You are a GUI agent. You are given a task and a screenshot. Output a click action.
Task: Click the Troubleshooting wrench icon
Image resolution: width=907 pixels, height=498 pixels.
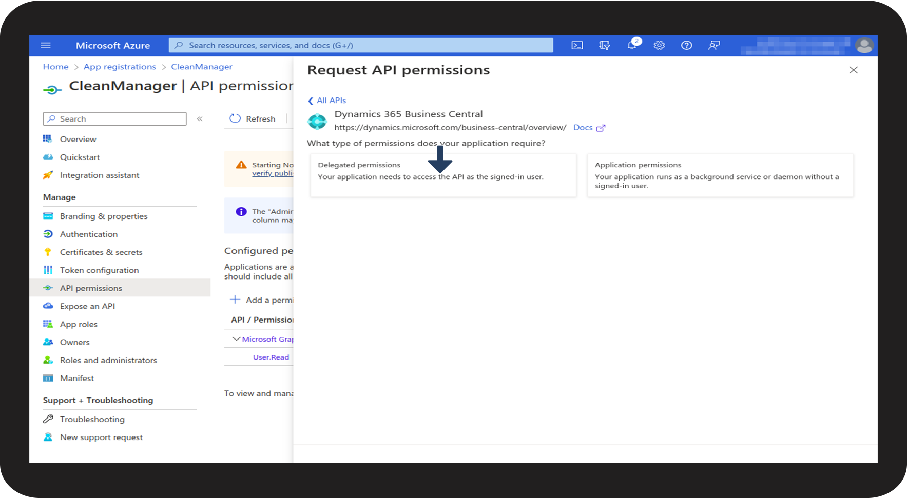48,419
